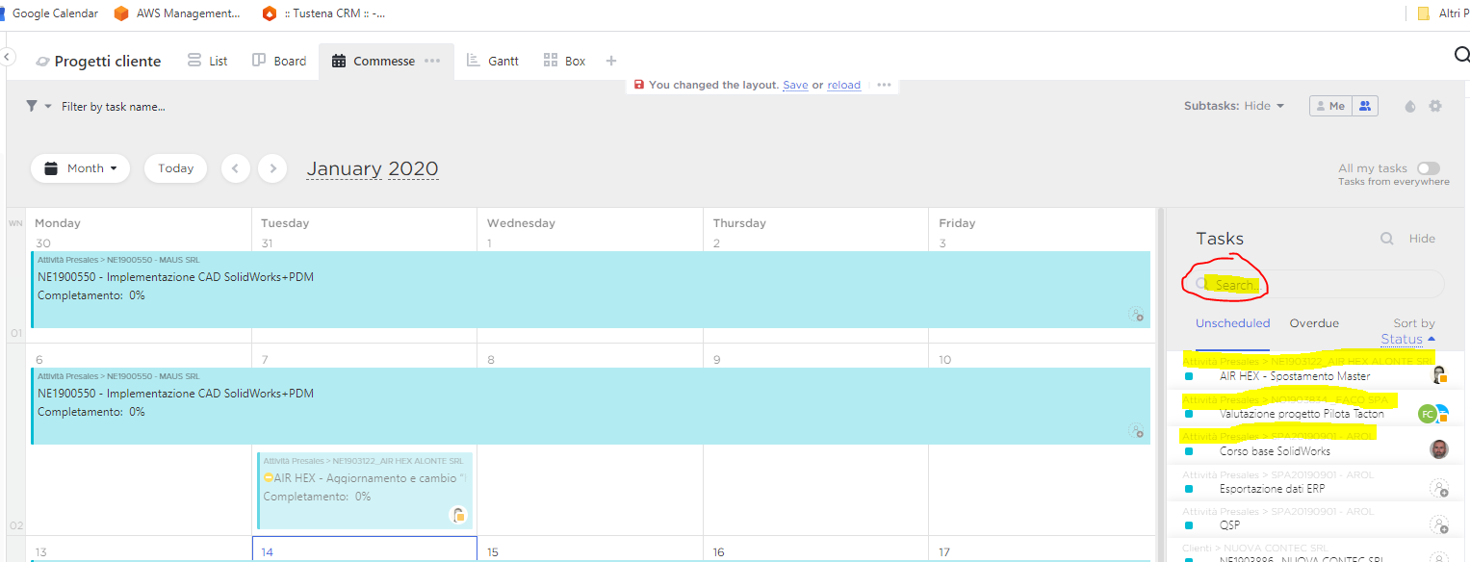
Task: Enable the Me filter
Action: [x=1330, y=106]
